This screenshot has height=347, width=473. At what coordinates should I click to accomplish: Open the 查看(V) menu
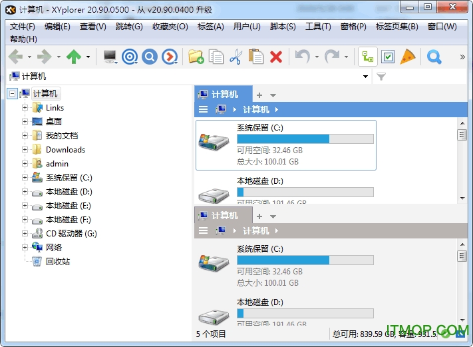click(93, 27)
